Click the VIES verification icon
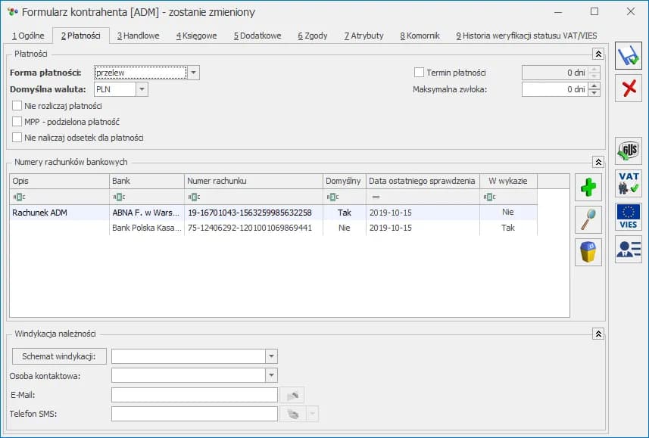Screen dimensions: 649x438 click(628, 216)
